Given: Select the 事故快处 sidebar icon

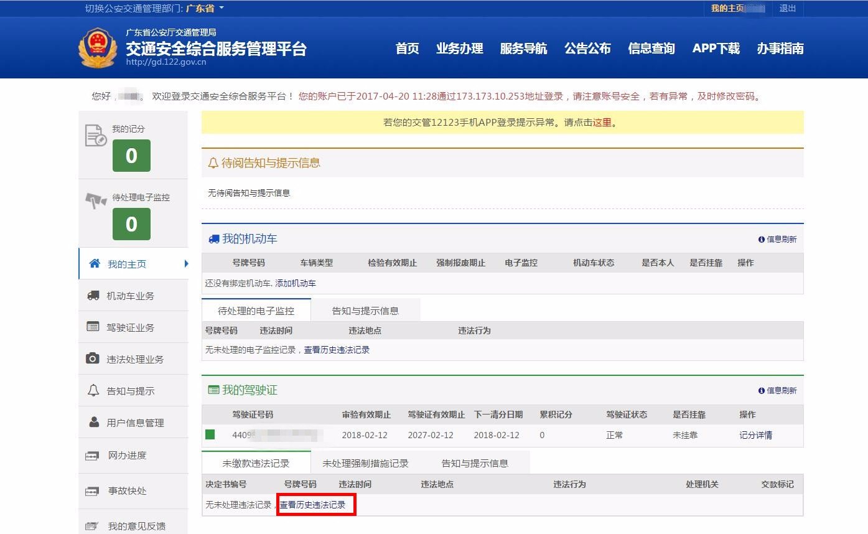Looking at the screenshot, I should pos(93,491).
